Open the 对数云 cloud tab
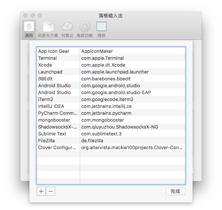222x210 pixels. (67, 30)
